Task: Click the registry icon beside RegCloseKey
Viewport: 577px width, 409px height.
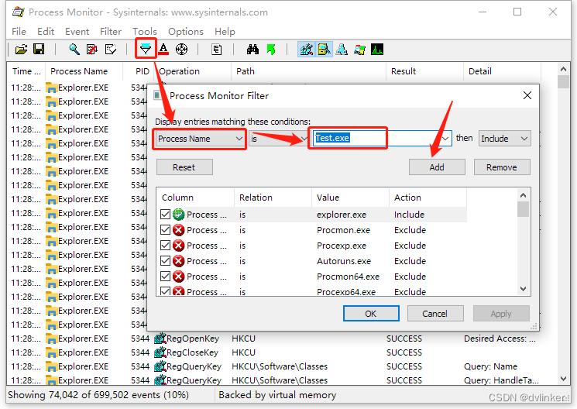Action: point(160,352)
